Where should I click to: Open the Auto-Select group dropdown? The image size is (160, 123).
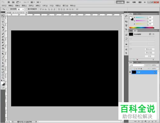[x=21, y=9]
